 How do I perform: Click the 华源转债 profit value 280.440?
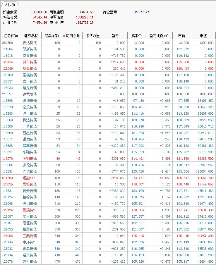pyautogui.click(x=119, y=68)
